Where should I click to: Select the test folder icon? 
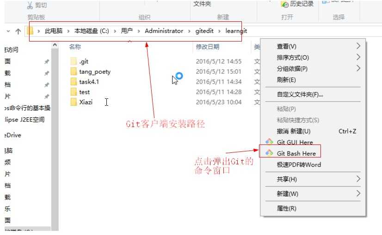pyautogui.click(x=74, y=92)
